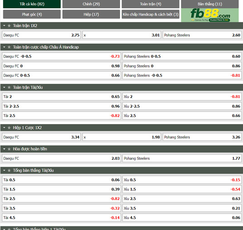Pick Tài 4.5 at -0.14
The height and width of the screenshot is (230, 243).
tap(61, 218)
